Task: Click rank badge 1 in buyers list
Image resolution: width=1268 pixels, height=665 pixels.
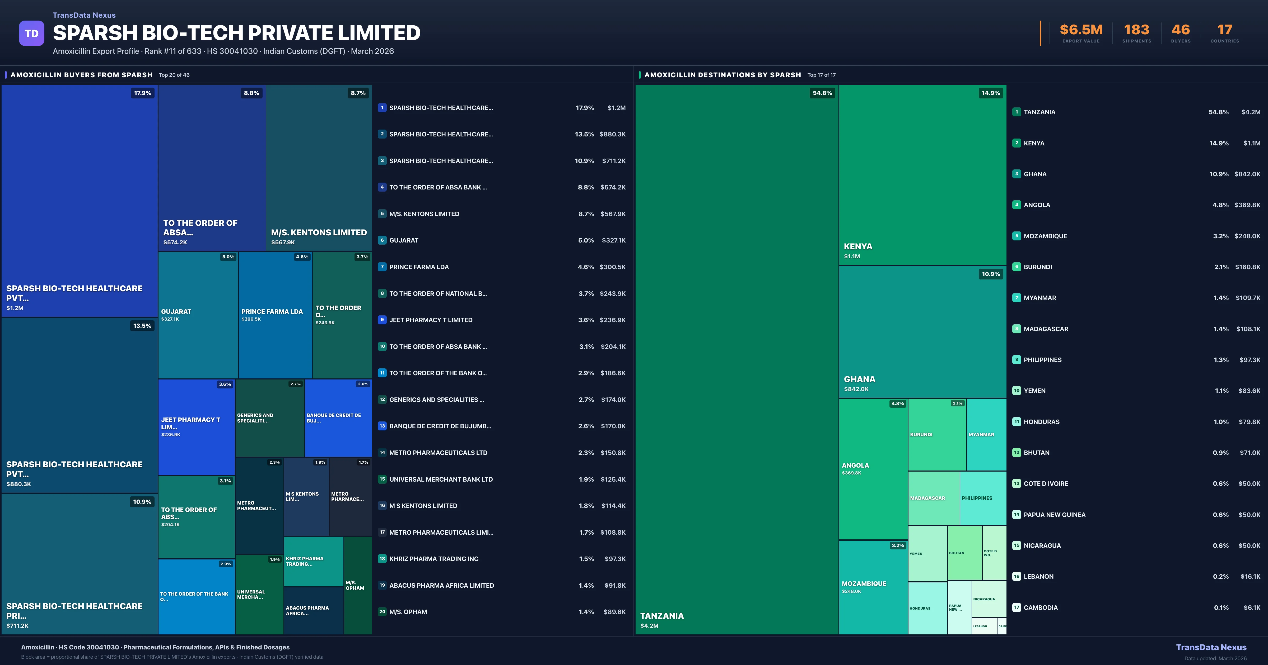Action: pyautogui.click(x=382, y=108)
